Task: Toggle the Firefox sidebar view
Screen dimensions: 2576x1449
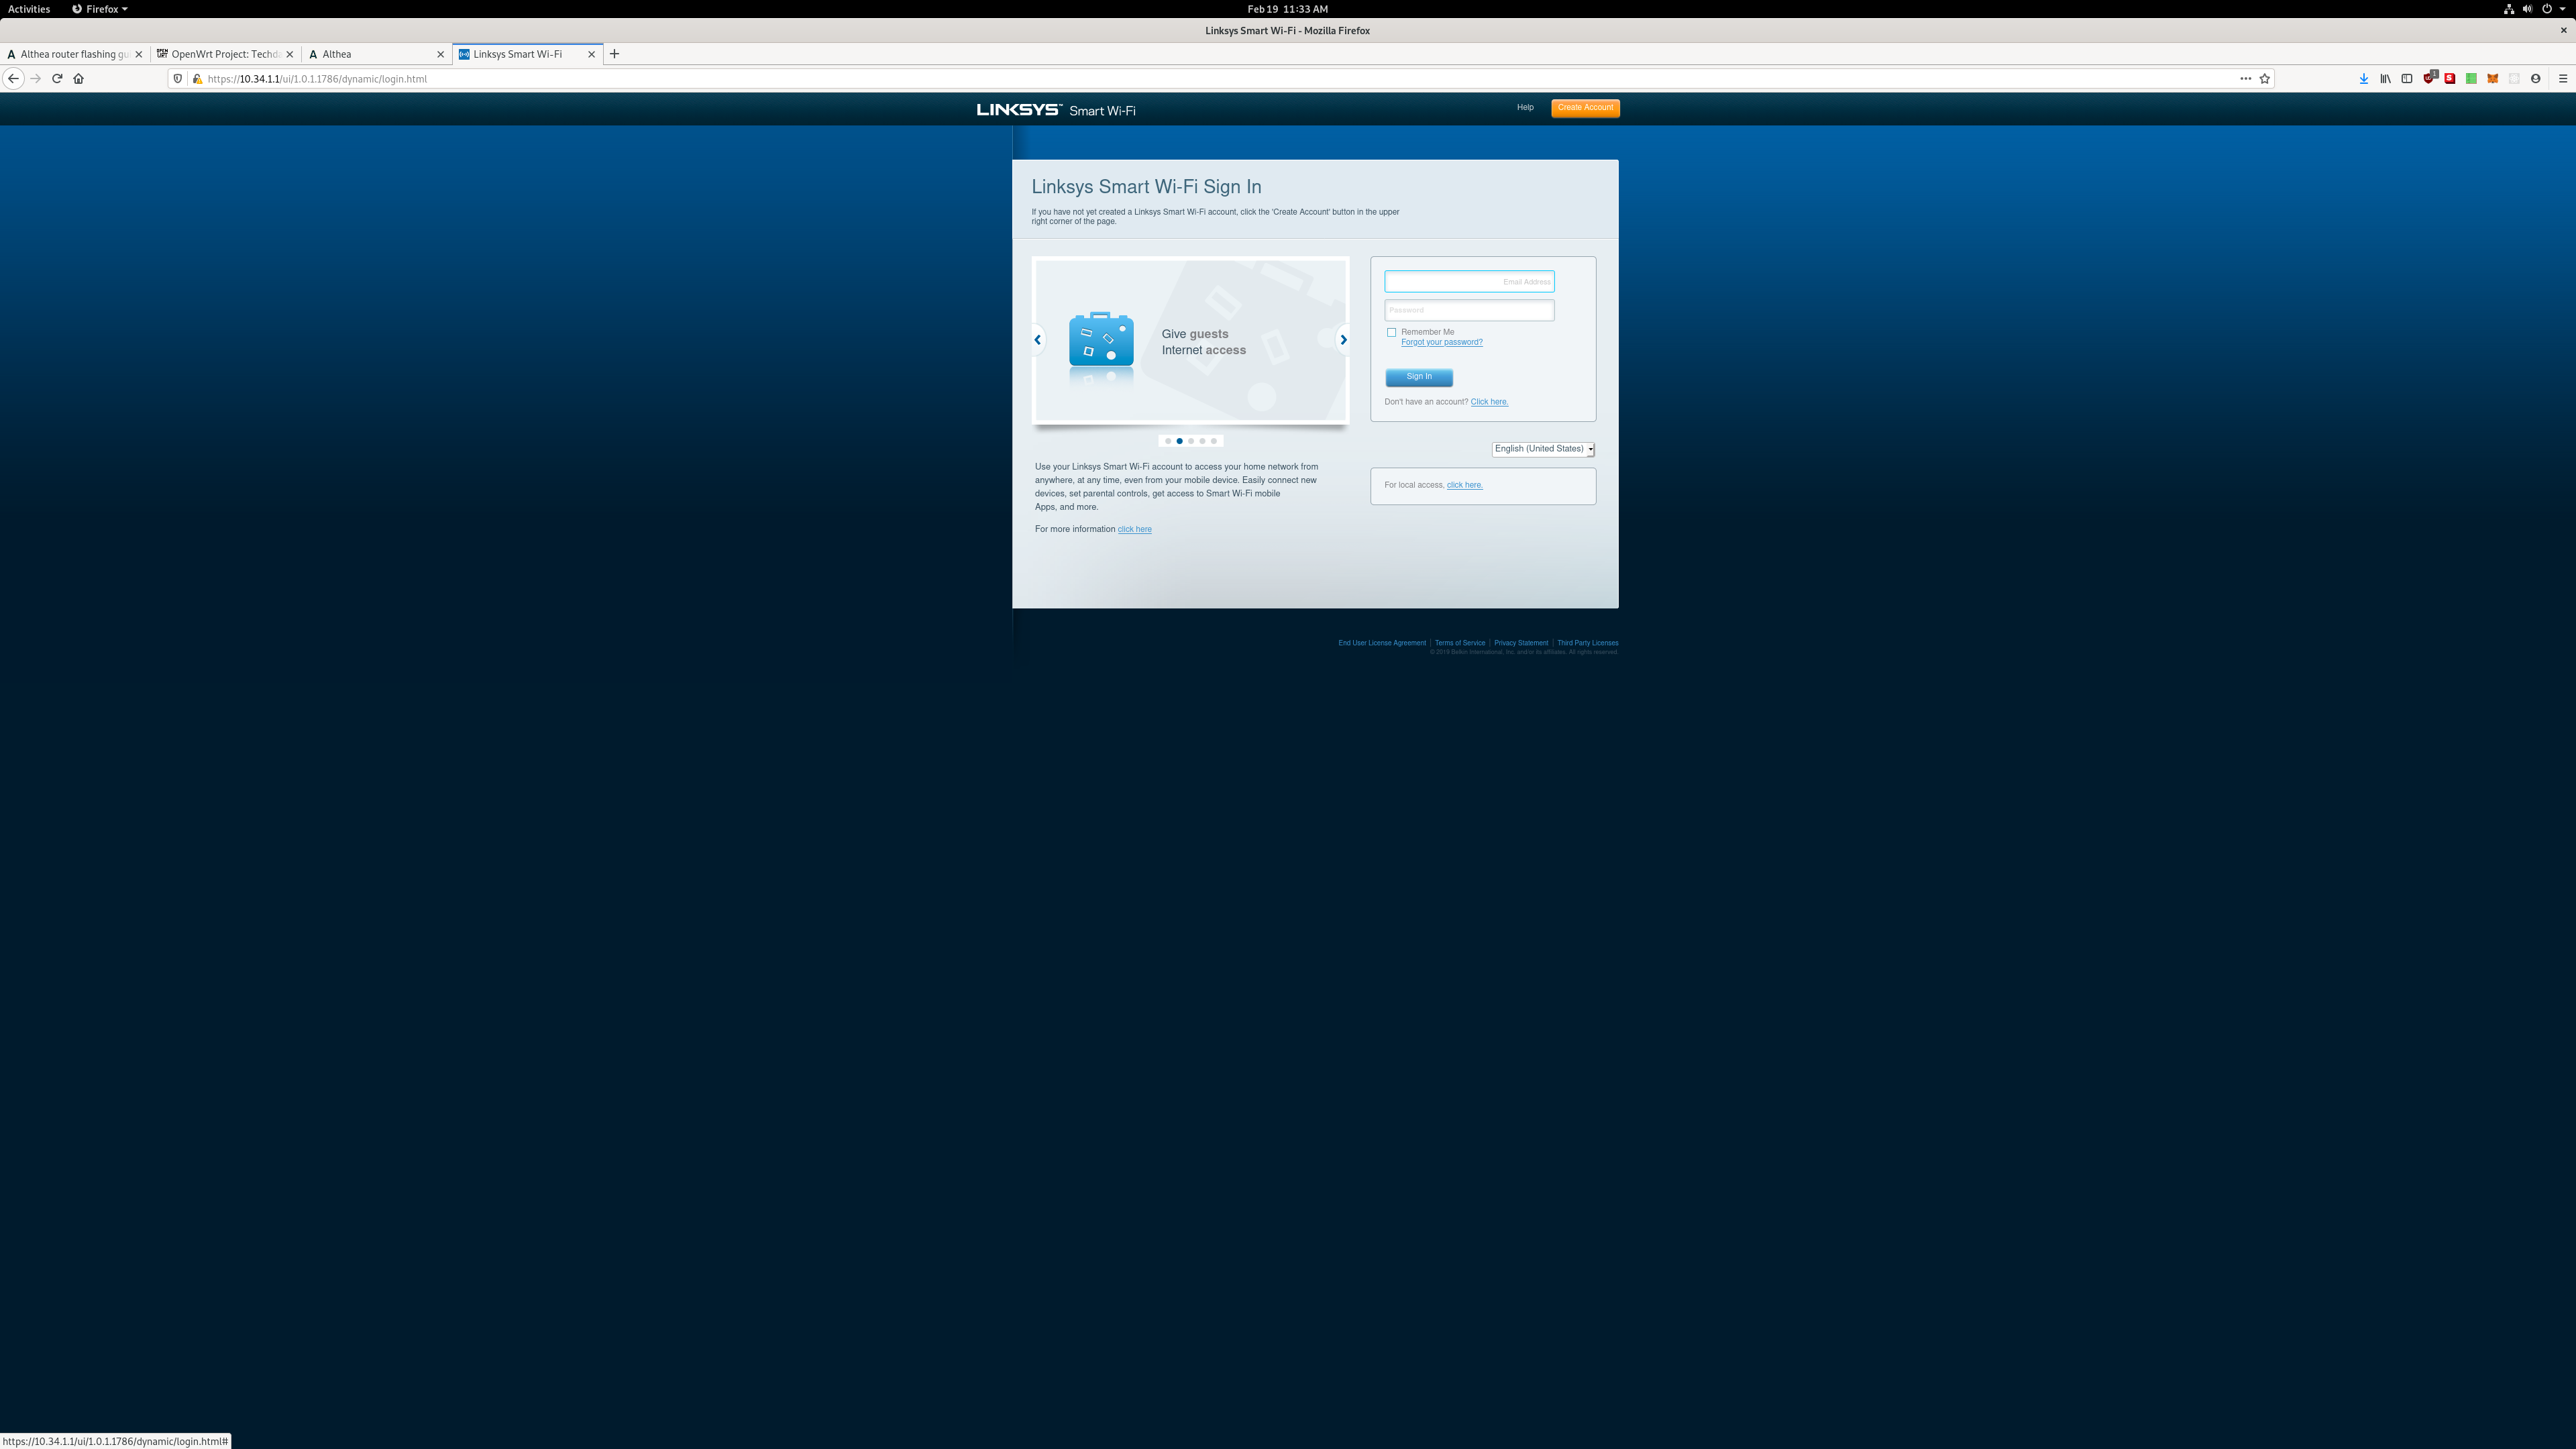Action: click(2407, 79)
